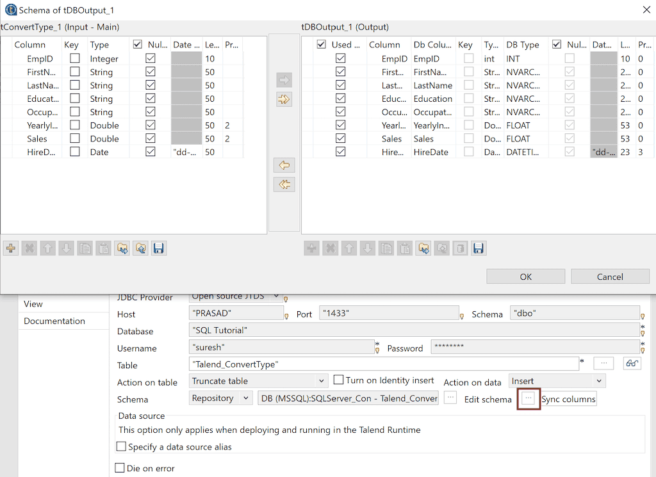Export input schema to file icon
Image resolution: width=656 pixels, height=477 pixels.
coord(140,248)
